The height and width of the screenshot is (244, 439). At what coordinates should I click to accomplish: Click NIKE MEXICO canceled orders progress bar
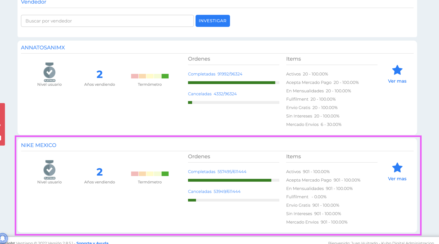pos(233,200)
